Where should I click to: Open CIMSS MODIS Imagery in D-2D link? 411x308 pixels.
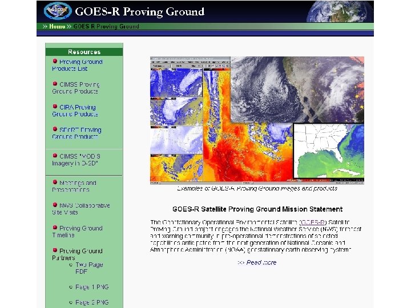[x=76, y=160]
